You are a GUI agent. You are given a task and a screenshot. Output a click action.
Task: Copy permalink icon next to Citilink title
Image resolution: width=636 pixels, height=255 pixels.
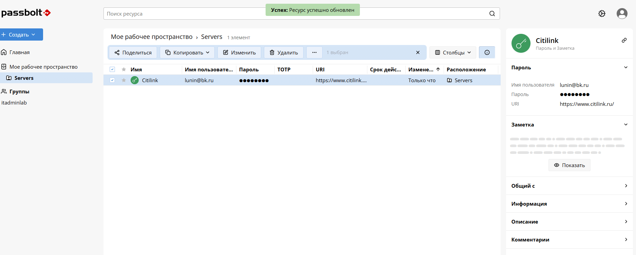tap(624, 40)
